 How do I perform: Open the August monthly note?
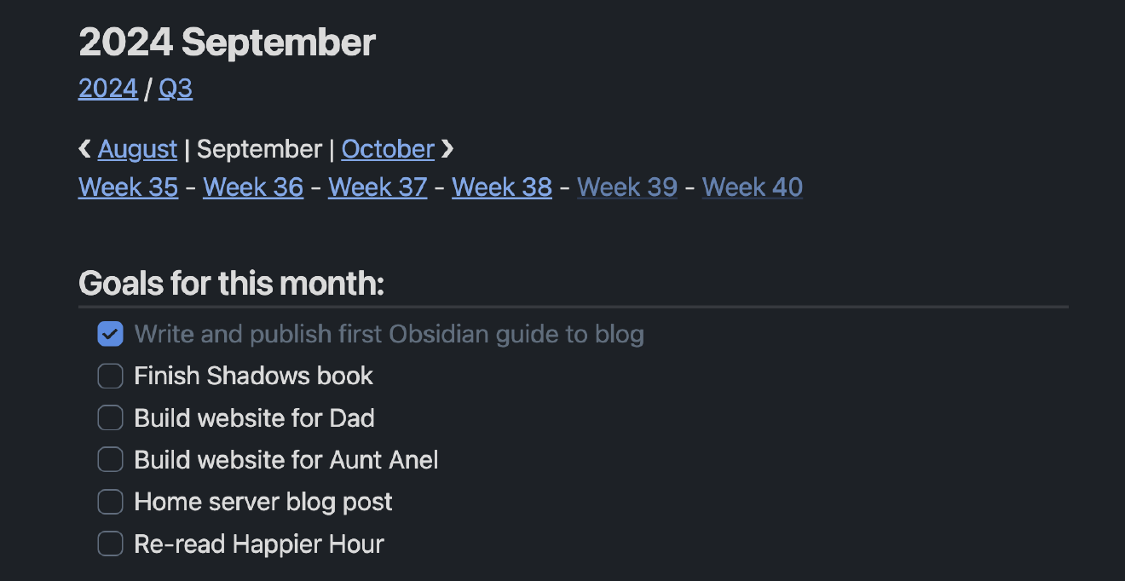pyautogui.click(x=137, y=148)
